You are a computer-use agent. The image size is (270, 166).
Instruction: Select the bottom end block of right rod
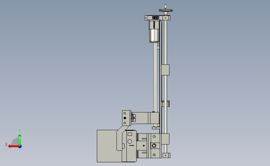point(166,155)
